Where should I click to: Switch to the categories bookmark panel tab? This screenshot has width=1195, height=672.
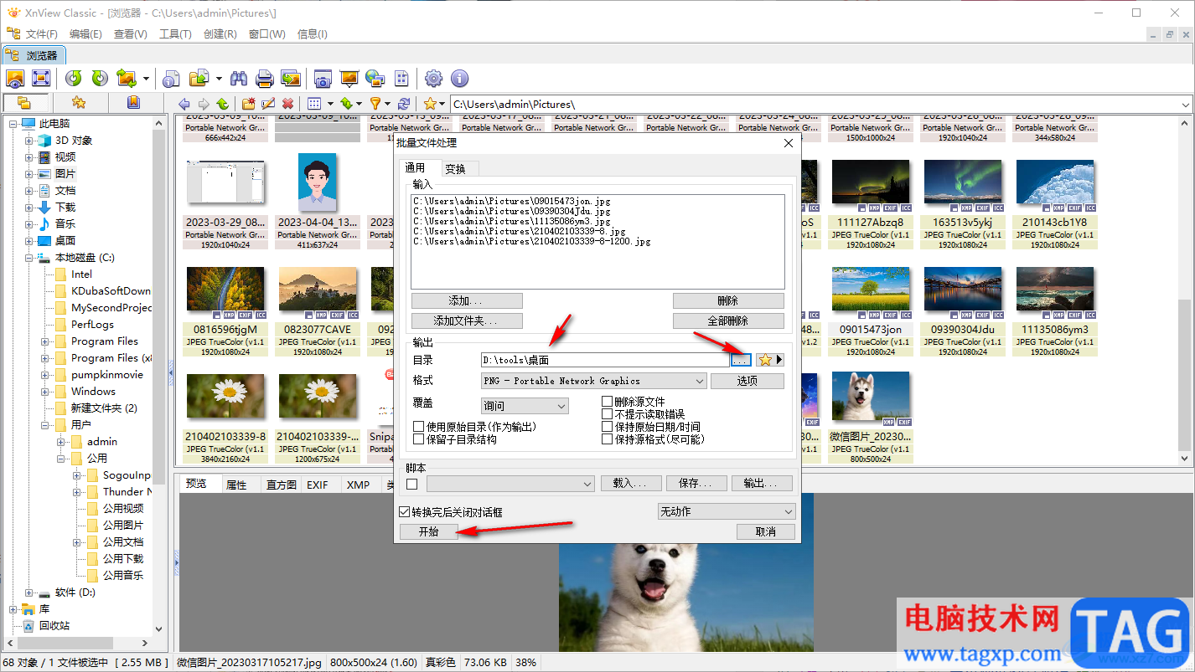click(133, 103)
